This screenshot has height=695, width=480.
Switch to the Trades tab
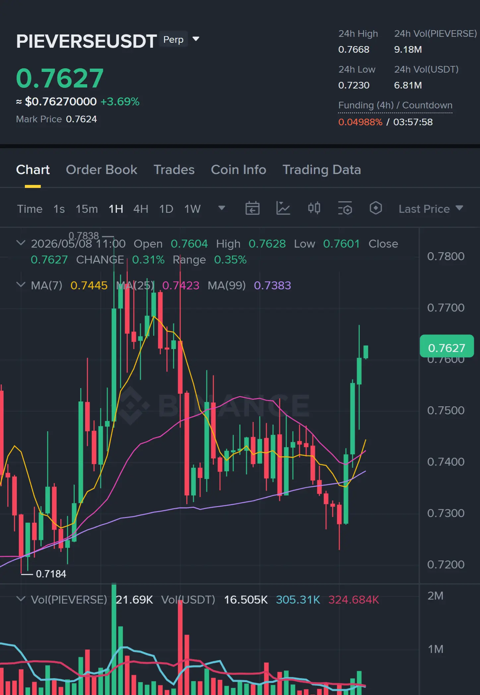[x=174, y=170]
